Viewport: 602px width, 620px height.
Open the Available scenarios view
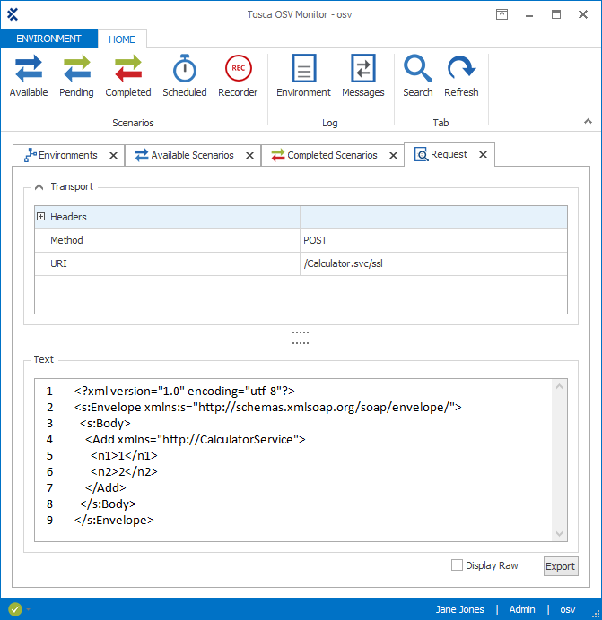(29, 75)
